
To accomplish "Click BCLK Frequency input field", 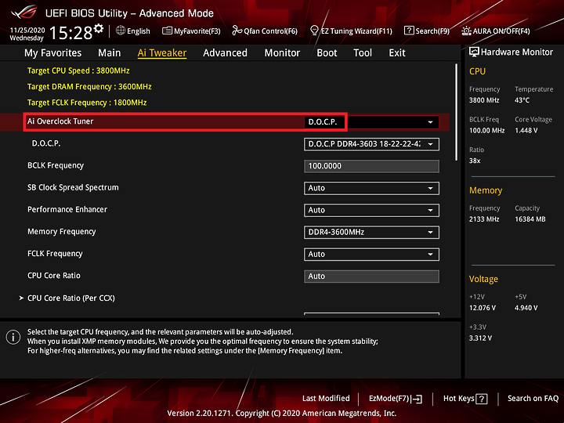I will 371,166.
